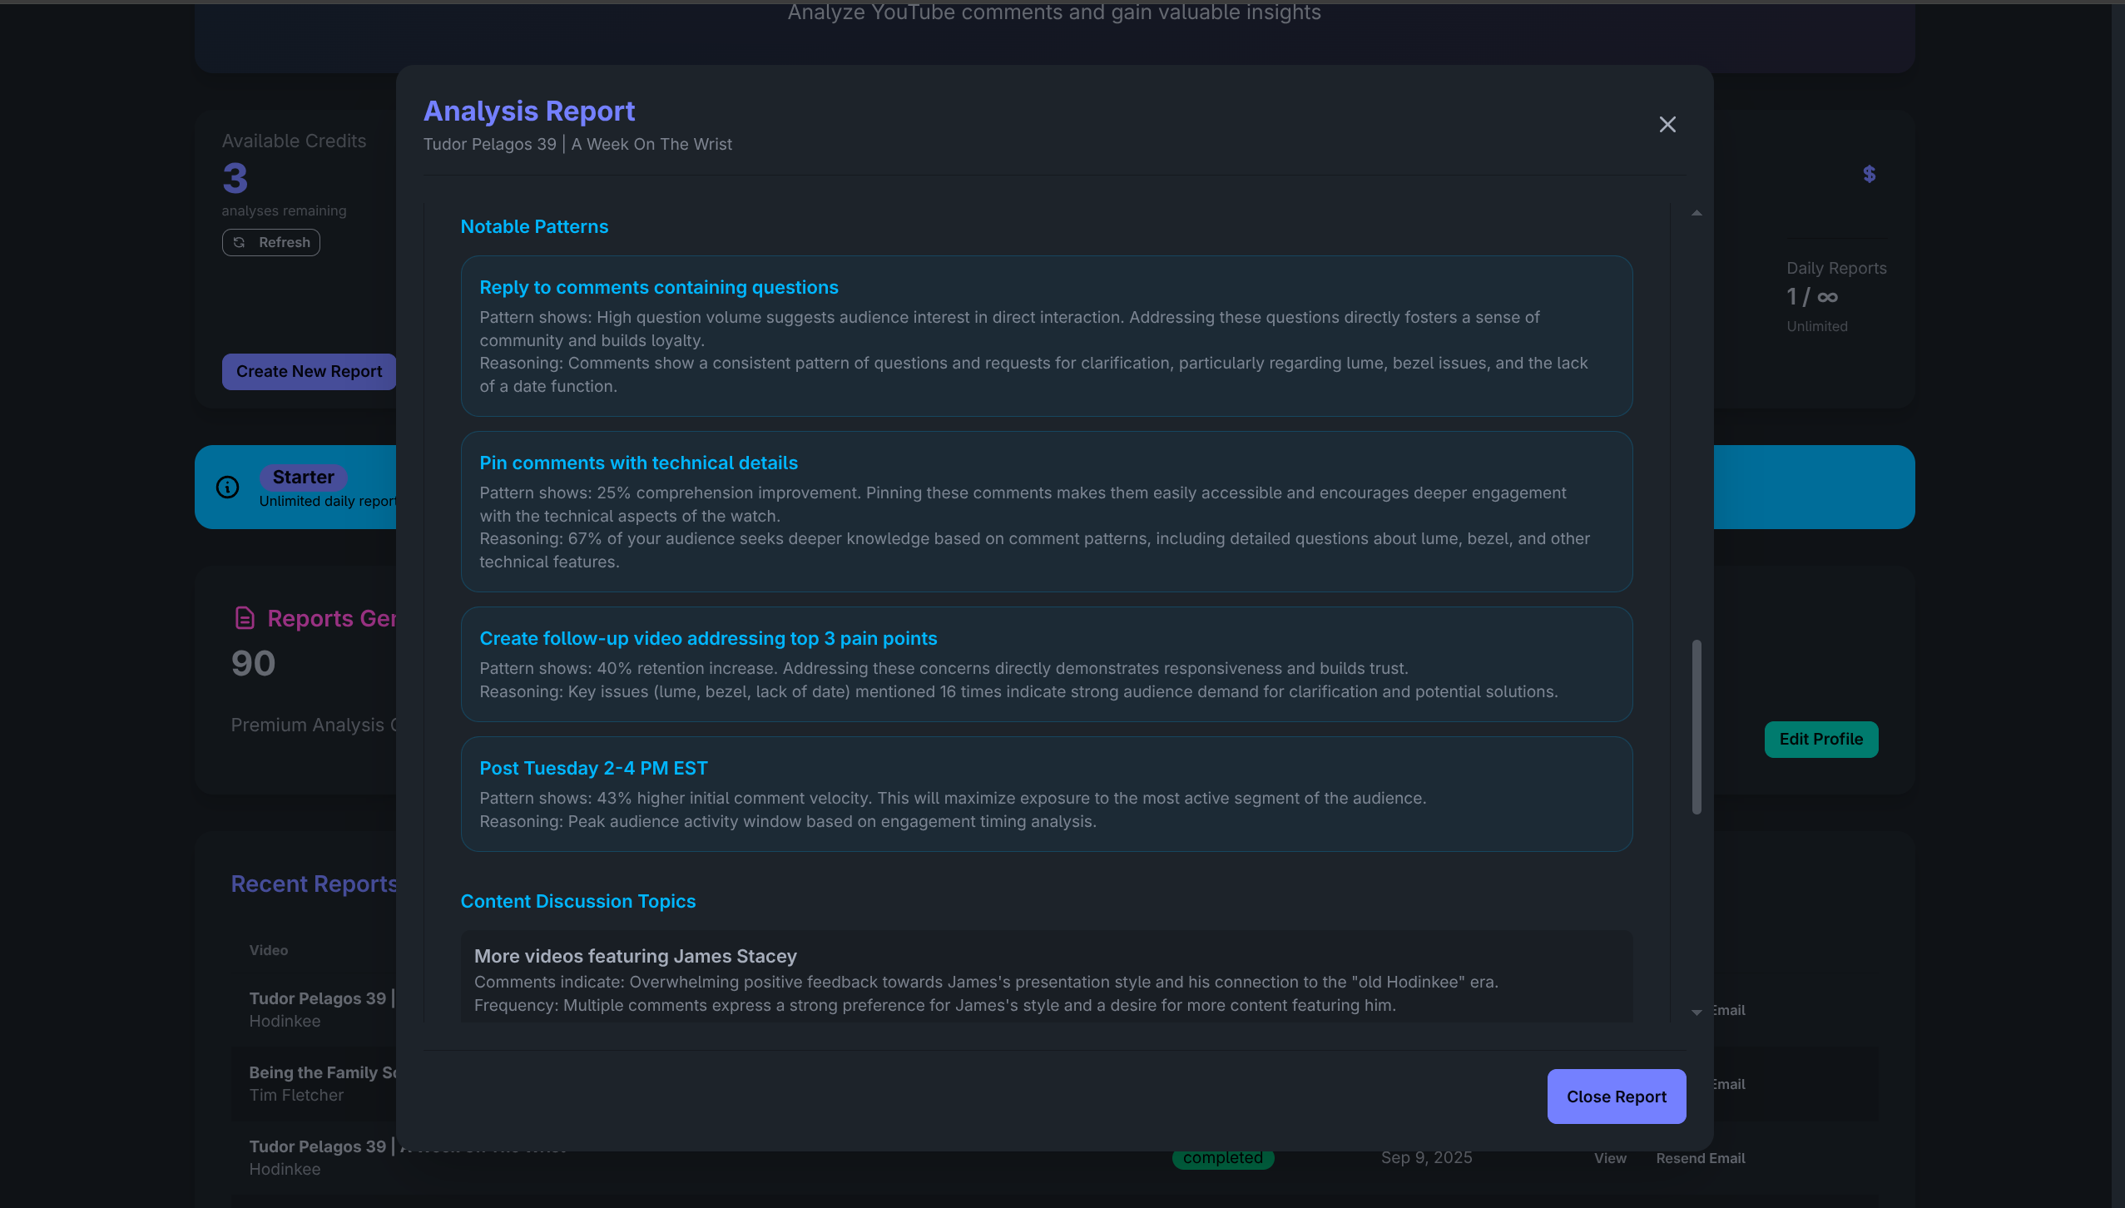Open 'Reply to comments containing questions' card
2125x1208 pixels.
point(1046,336)
